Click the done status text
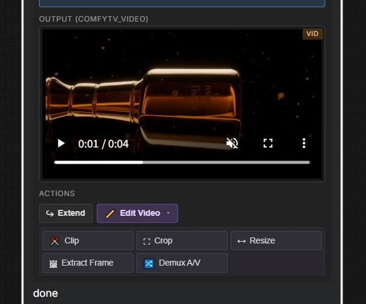366x304 pixels. 46,293
